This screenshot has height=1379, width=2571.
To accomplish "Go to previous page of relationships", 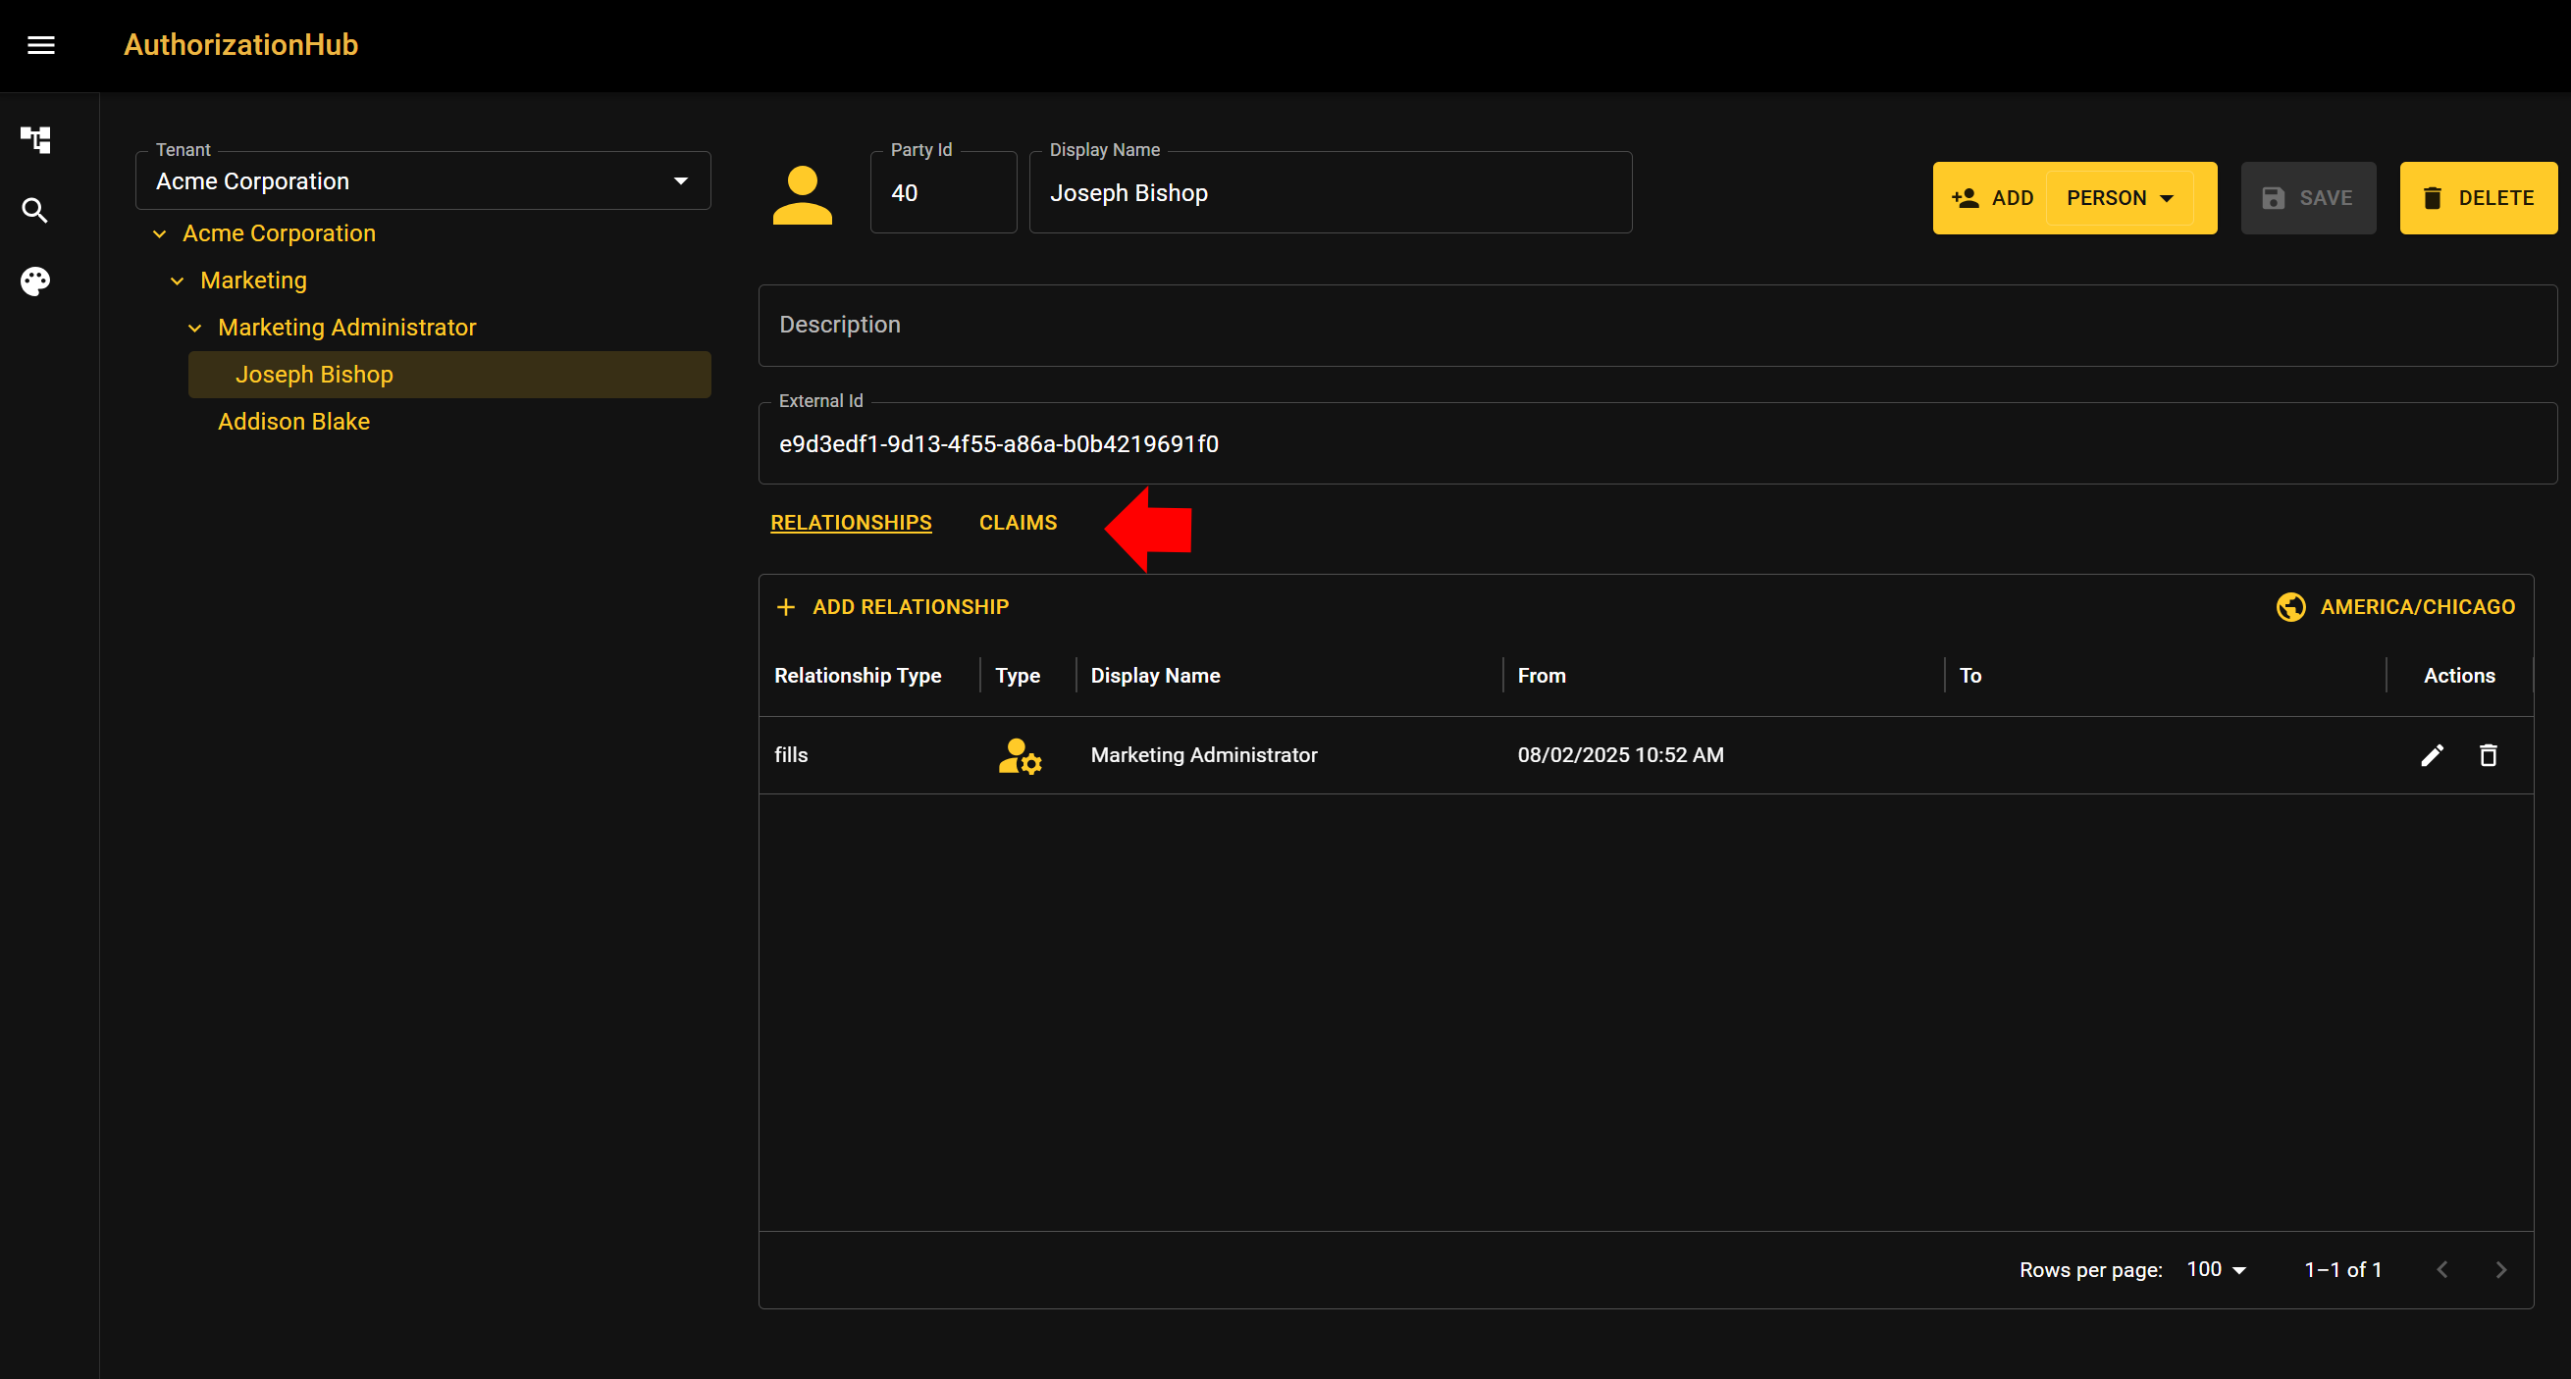I will pos(2441,1269).
